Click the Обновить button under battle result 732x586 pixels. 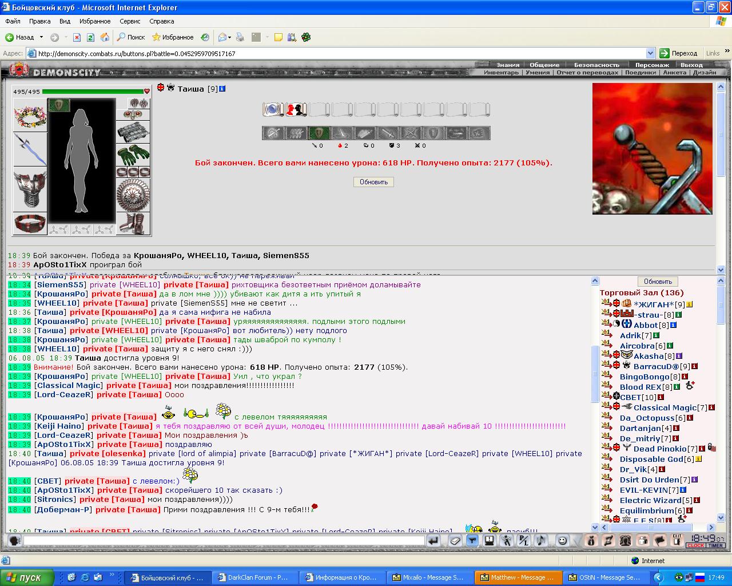[x=373, y=182]
